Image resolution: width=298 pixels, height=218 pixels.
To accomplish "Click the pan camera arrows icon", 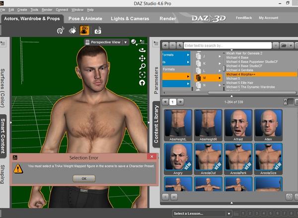I will [142, 59].
